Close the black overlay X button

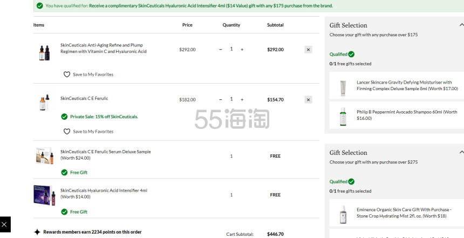[x=4, y=225]
